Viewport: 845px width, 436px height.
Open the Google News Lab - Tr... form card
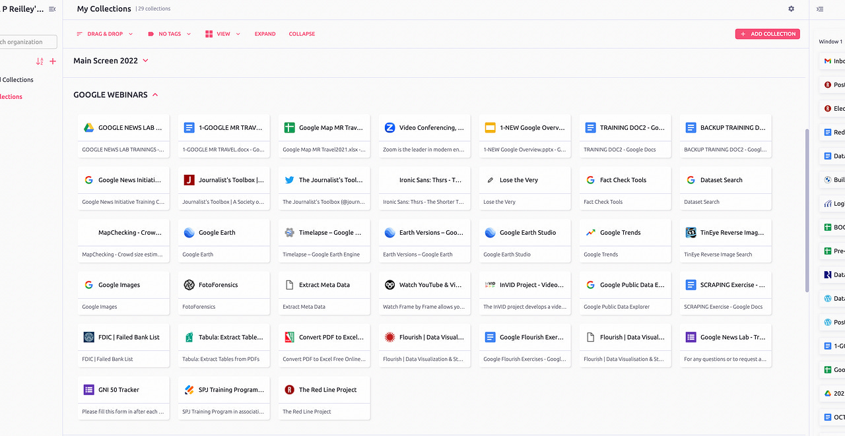click(x=726, y=345)
